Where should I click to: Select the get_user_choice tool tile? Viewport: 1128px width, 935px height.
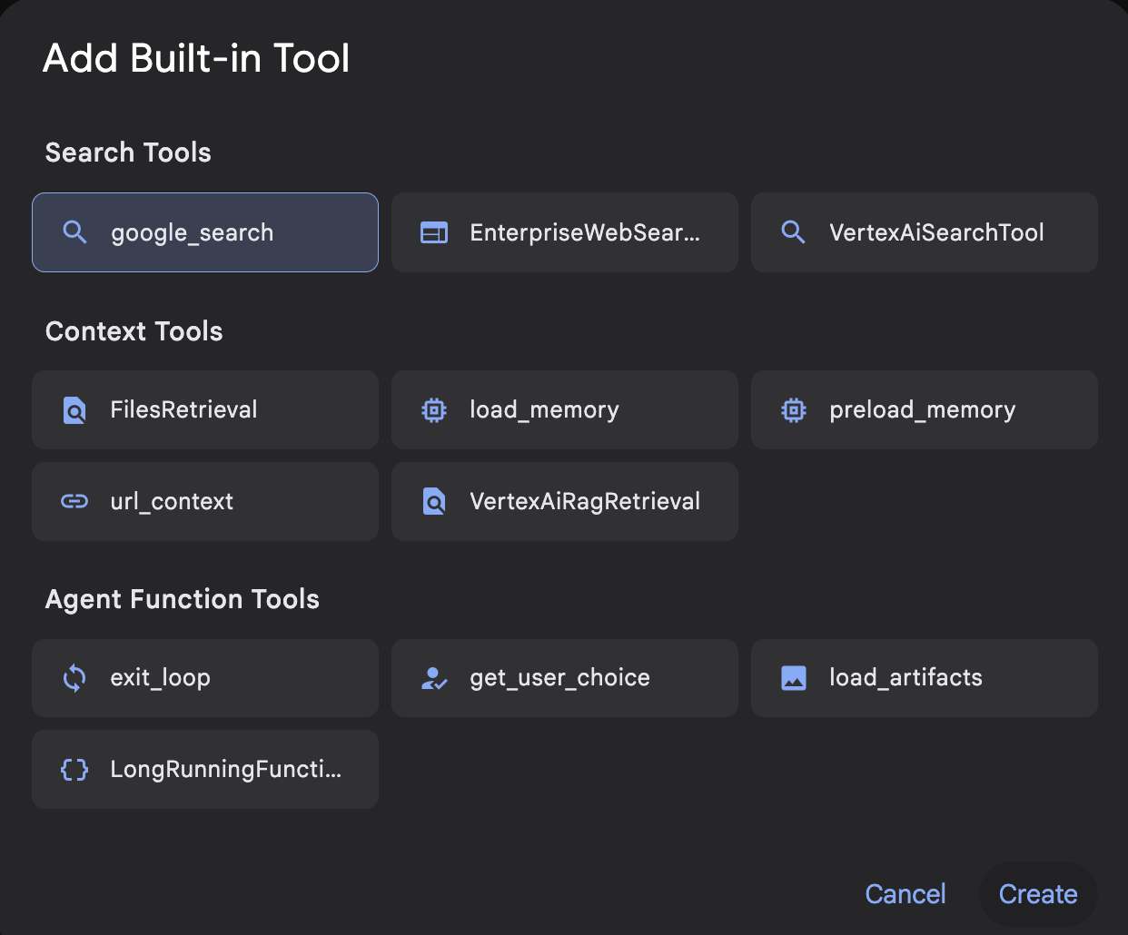coord(564,677)
